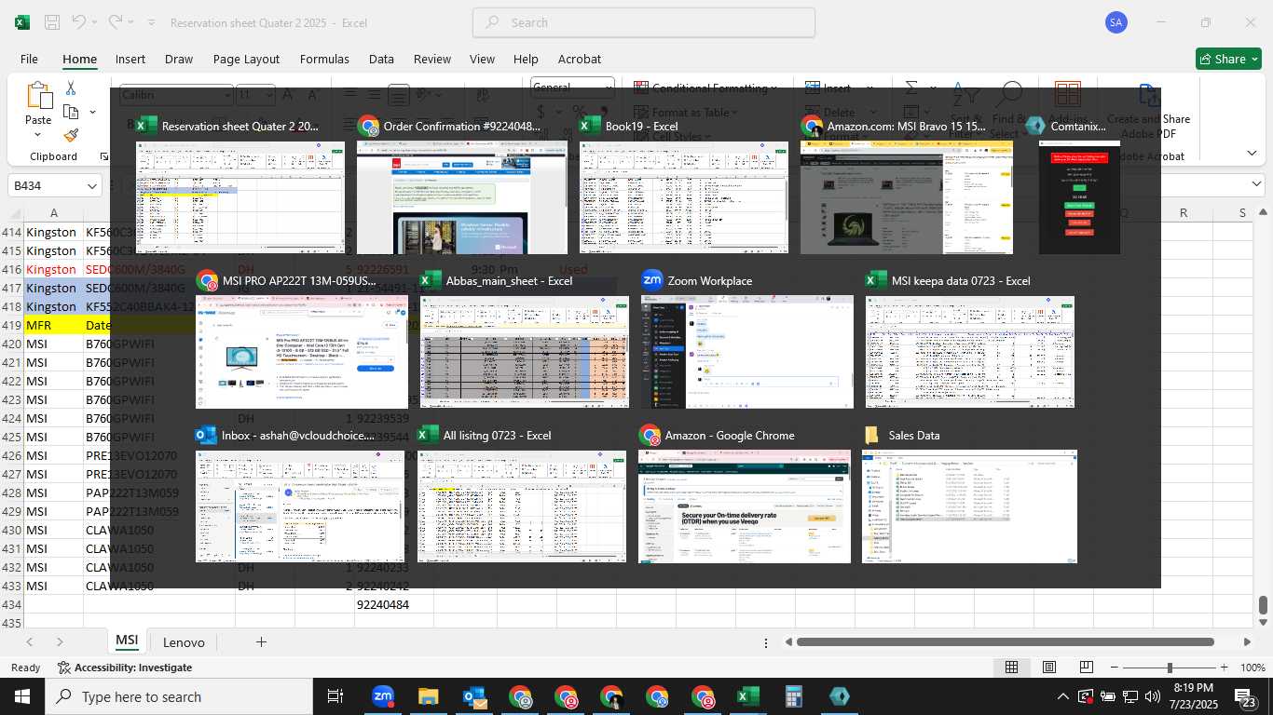Click the horizontal scrollbar of the sheet

point(1005,641)
